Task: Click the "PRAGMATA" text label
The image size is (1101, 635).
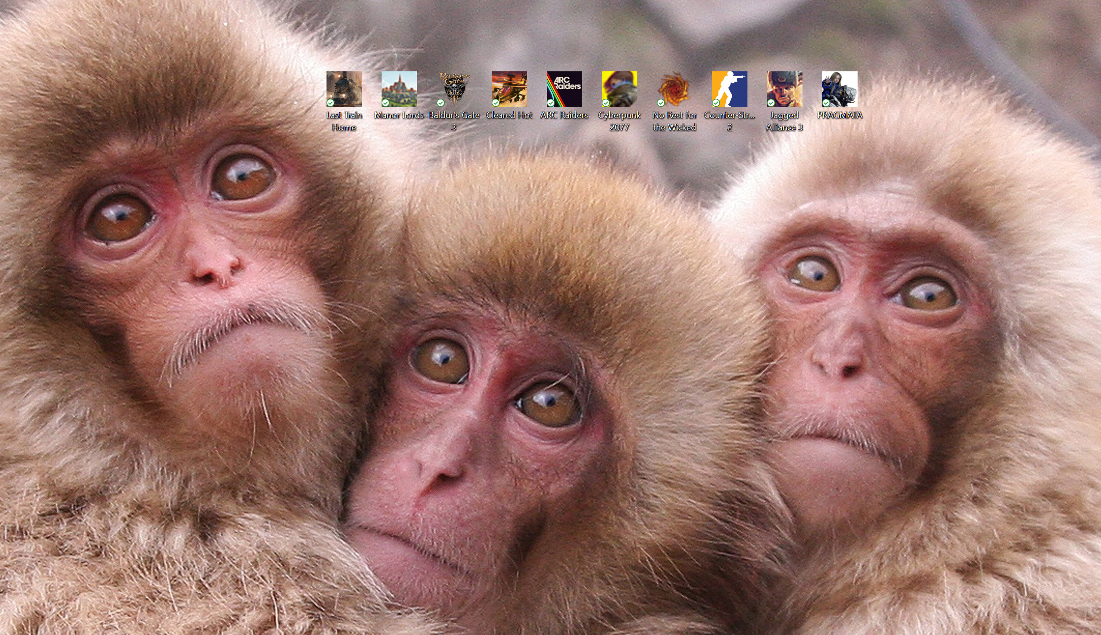Action: click(x=839, y=115)
